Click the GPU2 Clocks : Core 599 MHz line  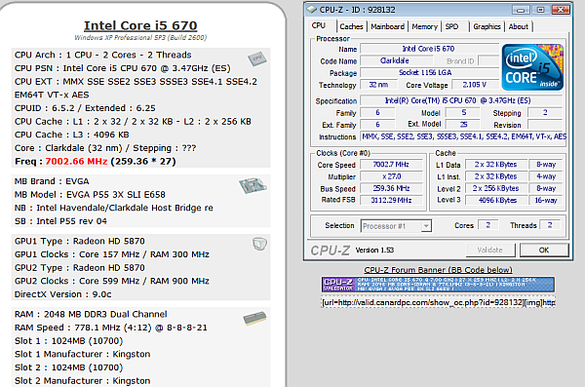click(x=112, y=281)
